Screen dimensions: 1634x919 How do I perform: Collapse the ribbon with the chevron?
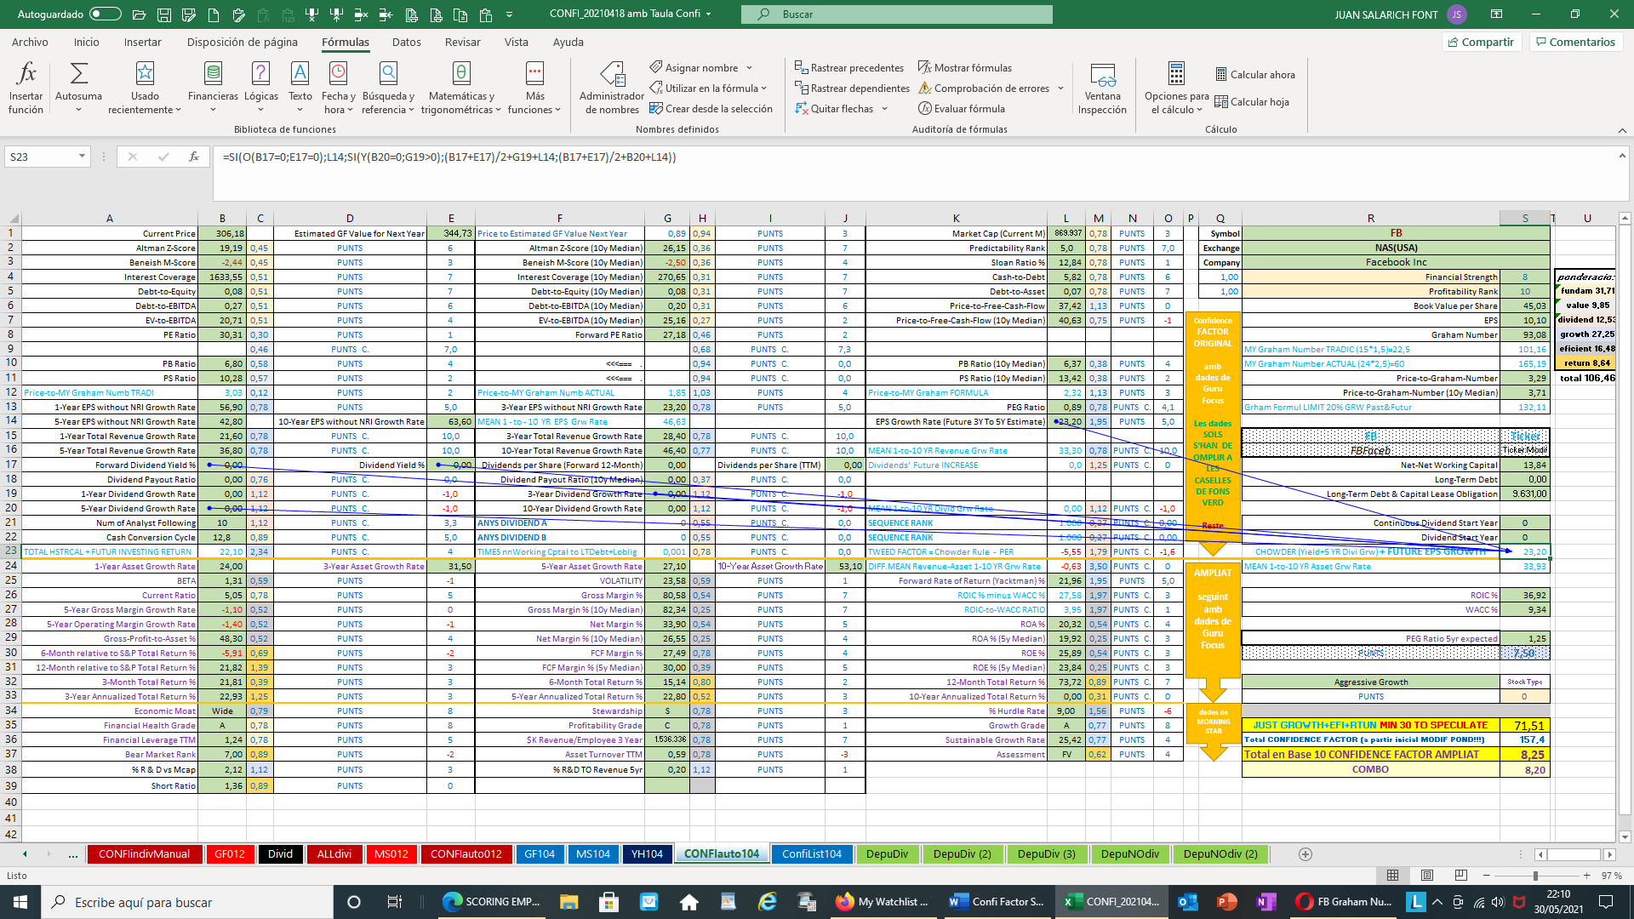tap(1622, 130)
